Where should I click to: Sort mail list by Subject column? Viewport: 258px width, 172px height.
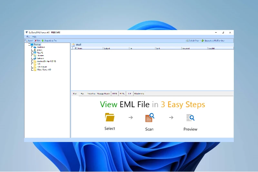(116, 48)
